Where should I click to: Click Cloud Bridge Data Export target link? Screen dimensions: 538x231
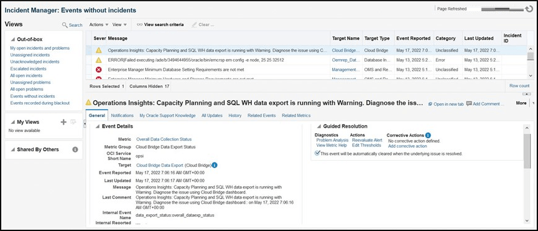pyautogui.click(x=160, y=165)
